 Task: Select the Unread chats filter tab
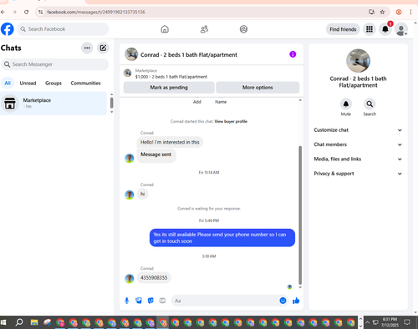coord(28,83)
